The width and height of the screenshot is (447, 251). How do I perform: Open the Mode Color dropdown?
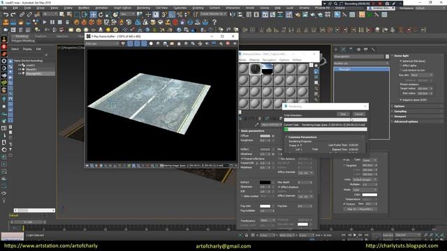(x=365, y=190)
